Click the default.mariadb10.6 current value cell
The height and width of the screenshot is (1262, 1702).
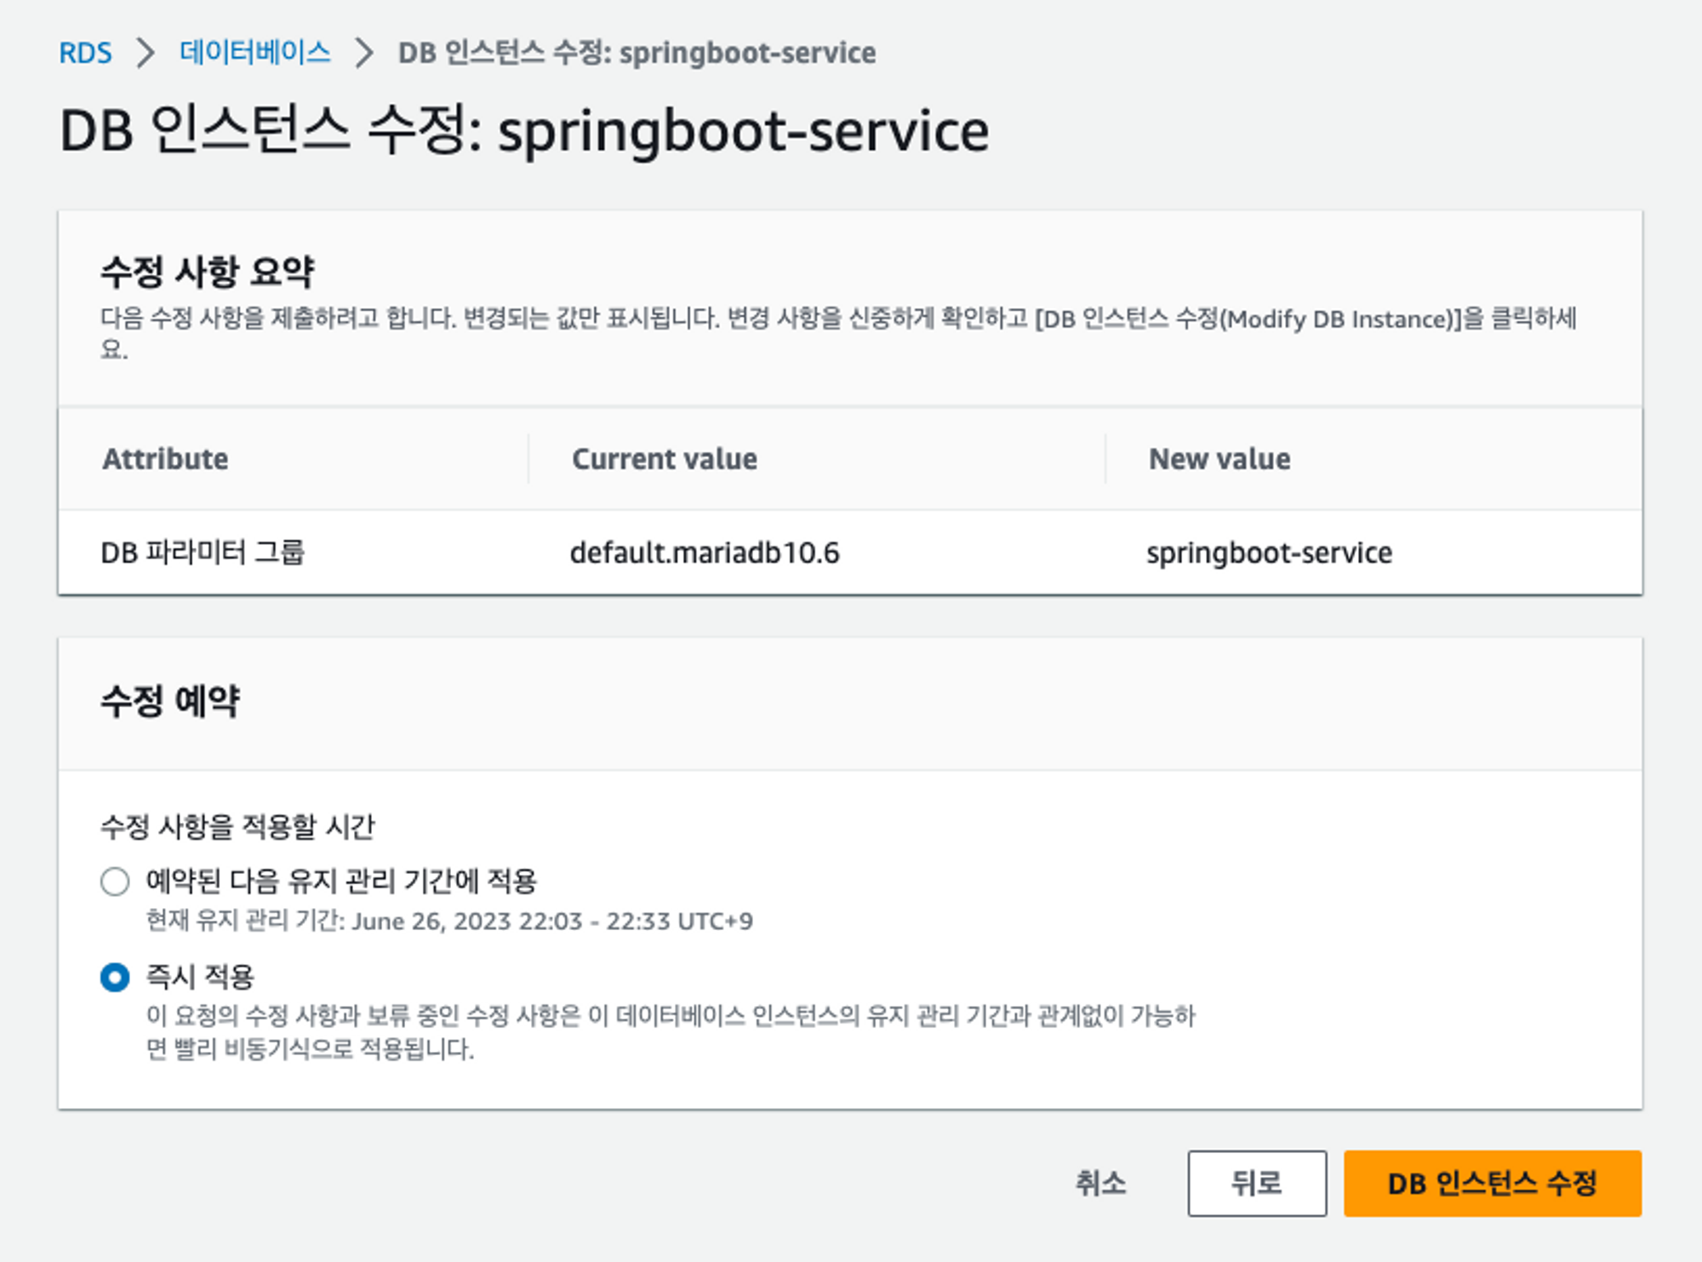(x=704, y=552)
